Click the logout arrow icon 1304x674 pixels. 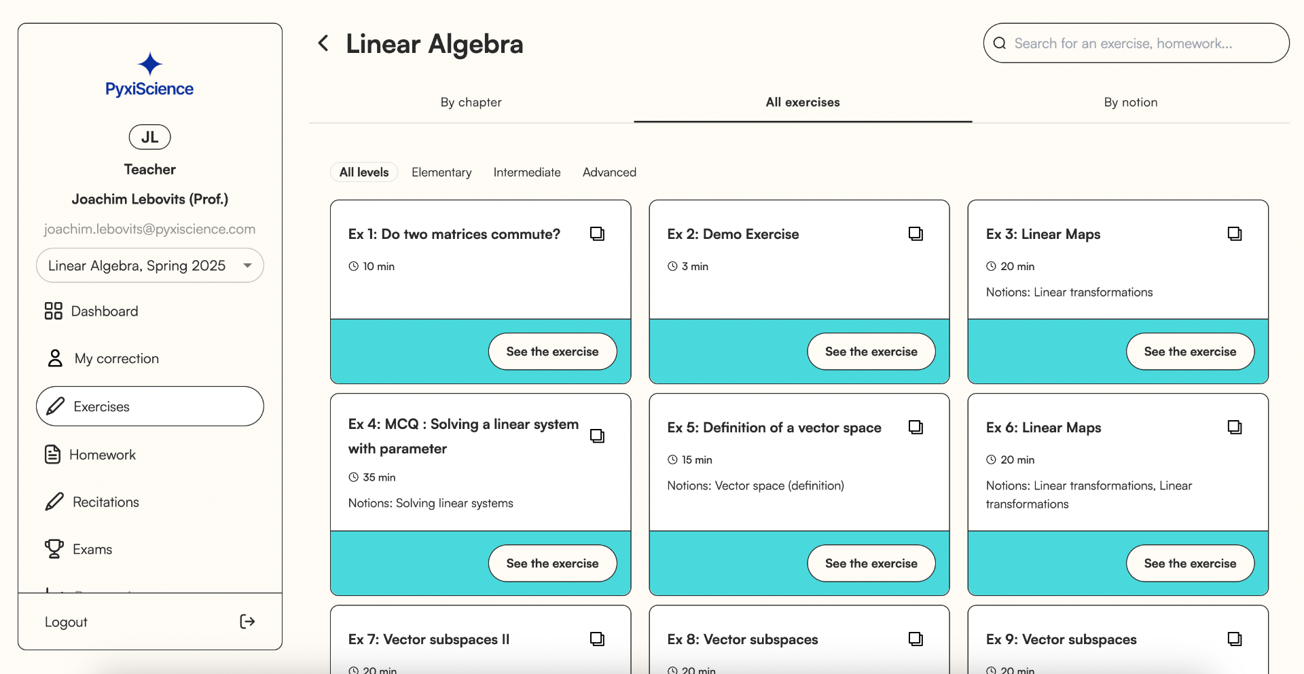pyautogui.click(x=247, y=621)
